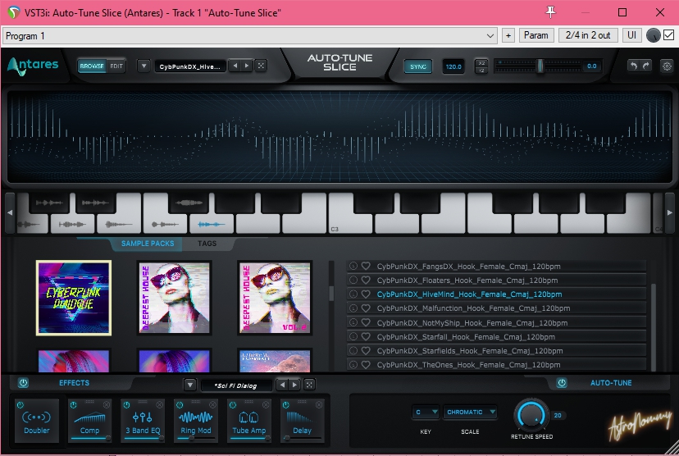Shift keyboard octave right arrow
This screenshot has height=456, width=679.
tap(669, 212)
